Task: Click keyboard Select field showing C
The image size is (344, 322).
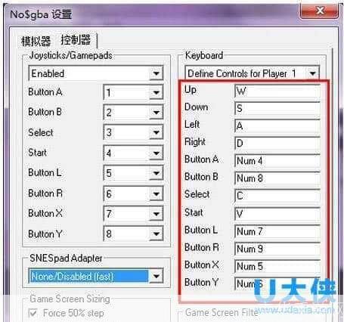Action: (277, 196)
